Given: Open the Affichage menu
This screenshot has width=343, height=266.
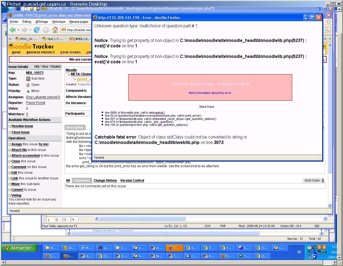Looking at the screenshot, I should click(42, 22).
